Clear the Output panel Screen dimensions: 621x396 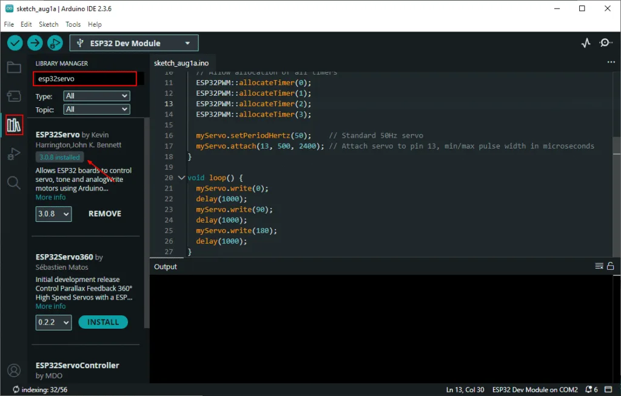(599, 266)
